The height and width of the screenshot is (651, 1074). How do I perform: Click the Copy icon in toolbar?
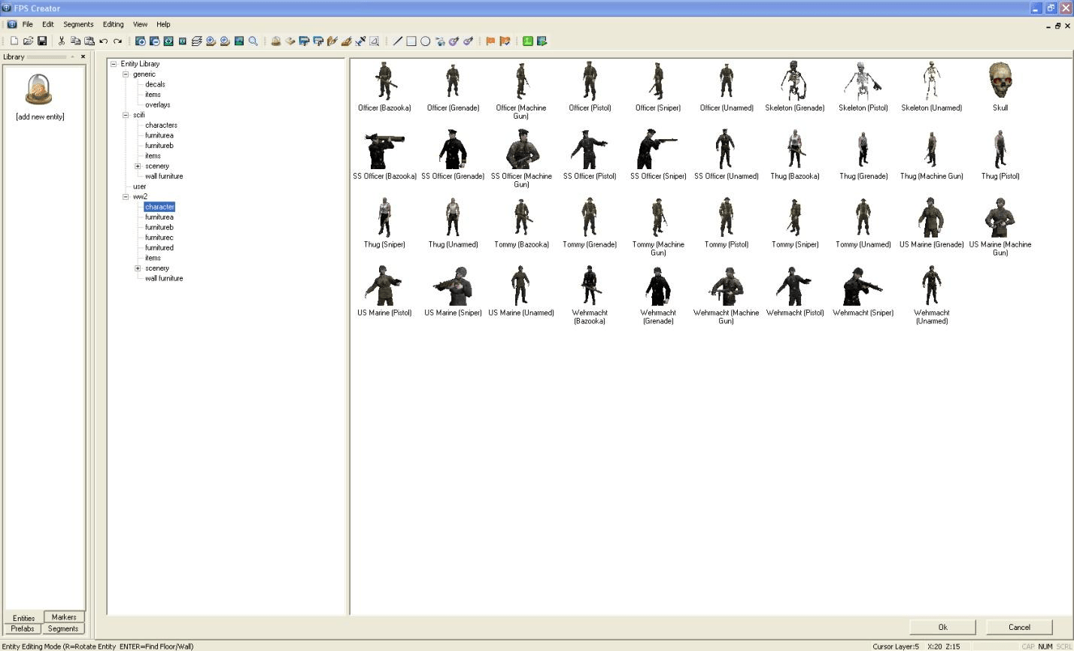pyautogui.click(x=75, y=41)
